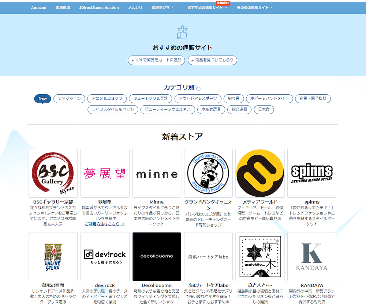Open 麻と木と asatokito logo
The width and height of the screenshot is (366, 307).
(x=260, y=257)
